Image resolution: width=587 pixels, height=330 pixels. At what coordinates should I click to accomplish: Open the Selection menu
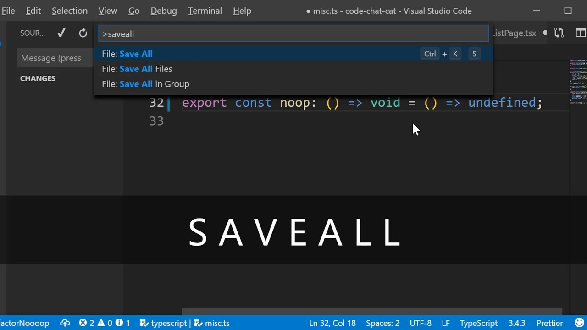[x=70, y=11]
